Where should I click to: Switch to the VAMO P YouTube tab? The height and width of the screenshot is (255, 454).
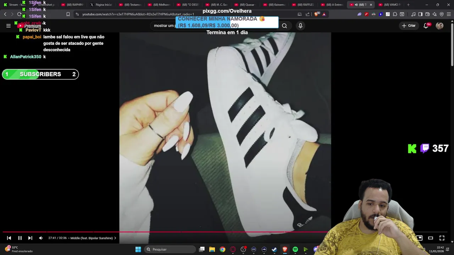pos(390,5)
